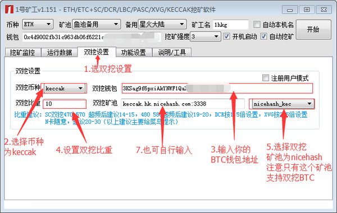This screenshot has width=337, height=213.
Task: Expand the 矿池 鱼池备用 dropdown
Action: coord(96,24)
